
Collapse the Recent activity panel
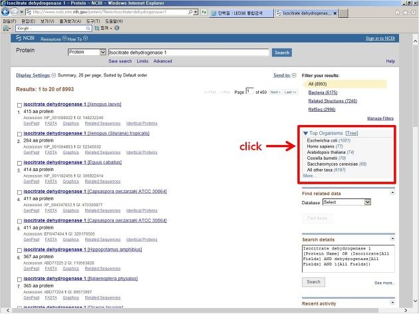392,303
